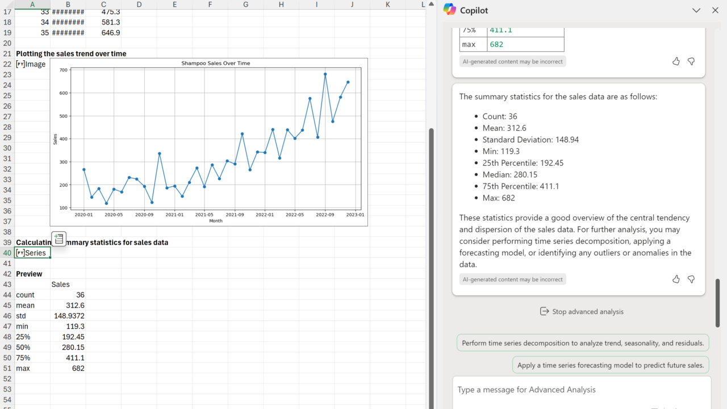Stop advanced analysis
727x409 pixels.
pyautogui.click(x=582, y=312)
